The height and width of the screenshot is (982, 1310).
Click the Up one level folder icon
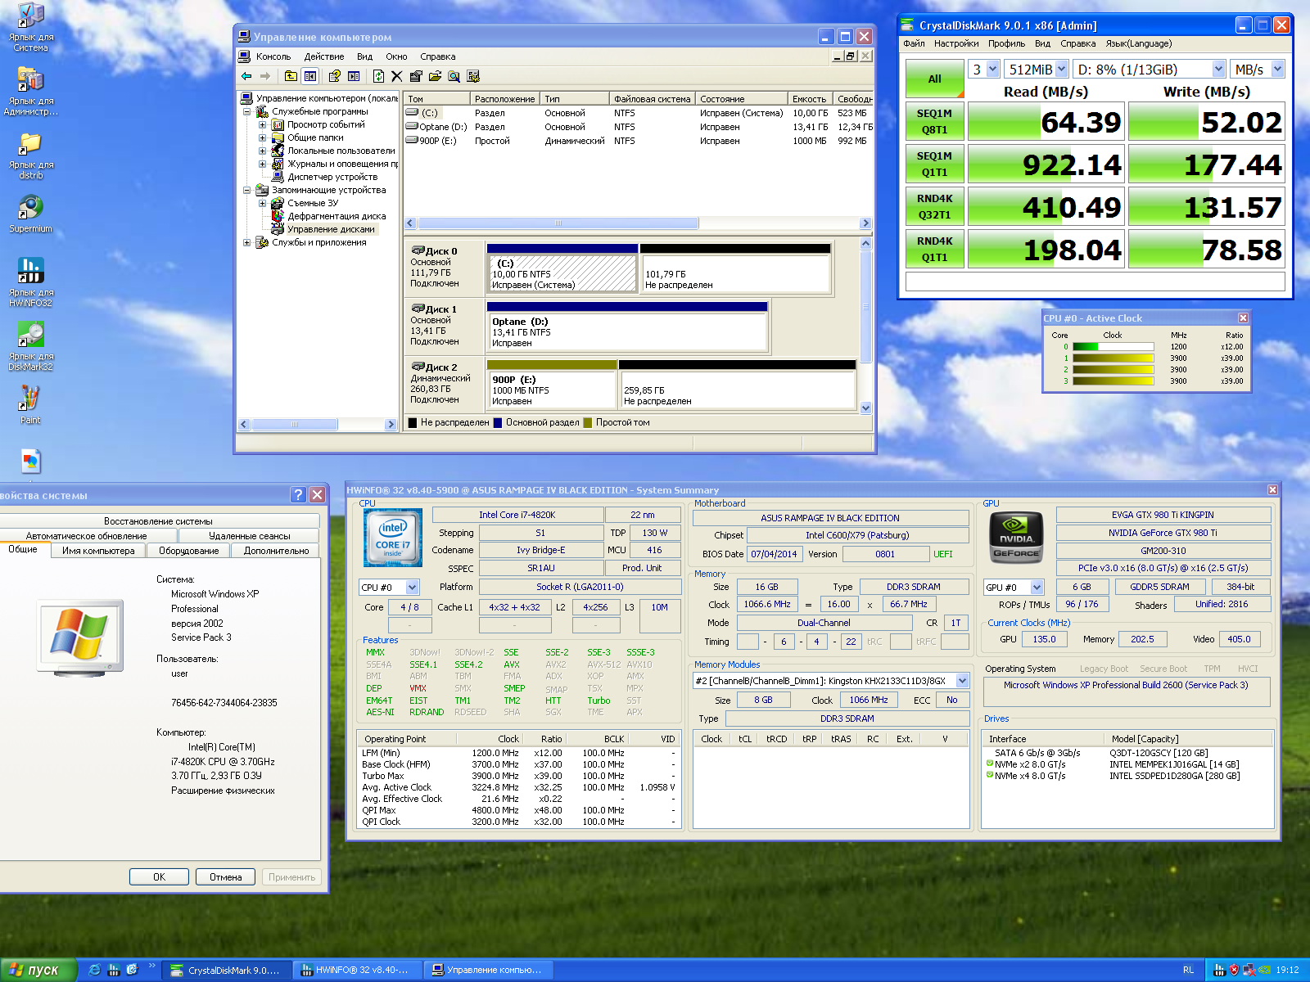coord(291,76)
